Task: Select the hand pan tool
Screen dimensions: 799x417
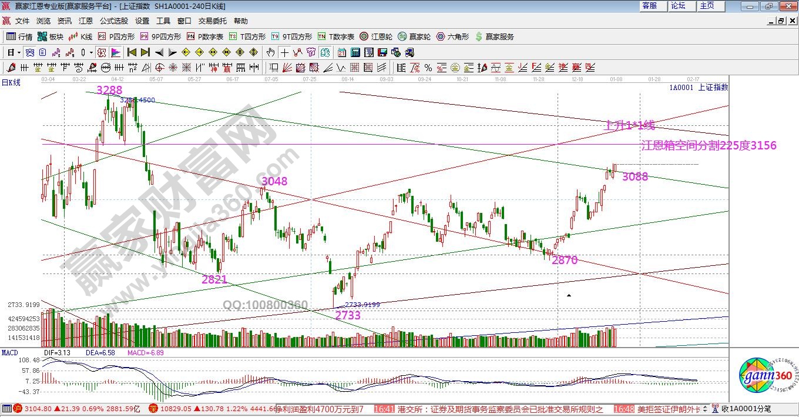Action: (x=271, y=52)
